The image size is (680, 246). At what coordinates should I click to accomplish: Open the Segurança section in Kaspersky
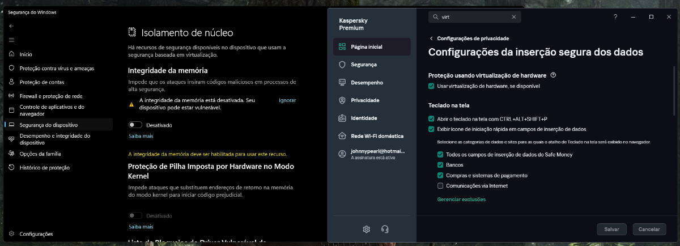[363, 65]
